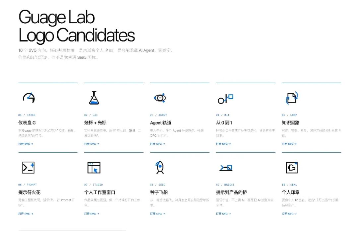Click the Agent orbit eye-shaped logo
Viewport: 358px width, 235px height.
click(160, 98)
